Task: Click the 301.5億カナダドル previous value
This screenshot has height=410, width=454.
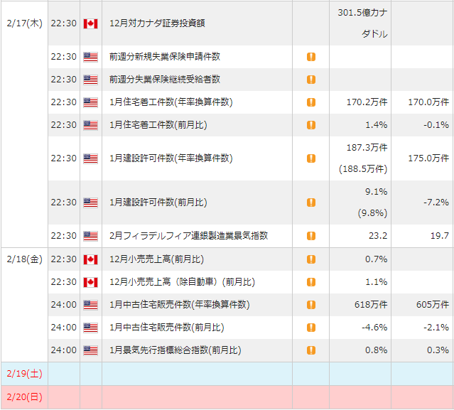Action: tap(362, 23)
